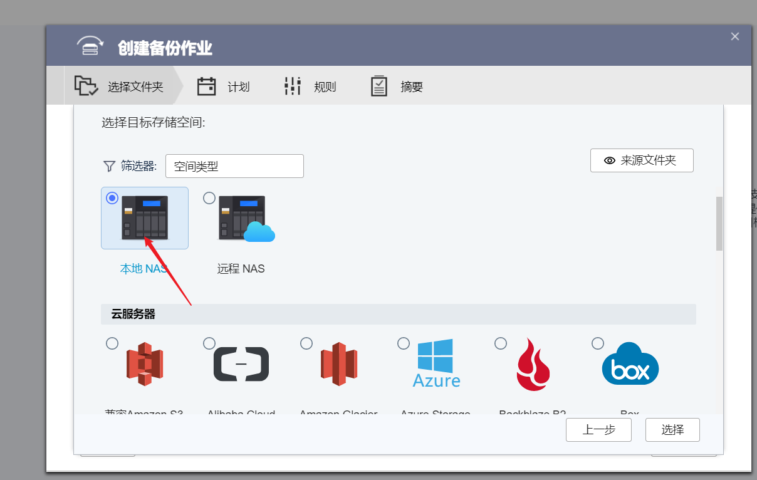Image resolution: width=757 pixels, height=480 pixels.
Task: Choose the Amazon S3 red bucket icon
Action: 145,364
